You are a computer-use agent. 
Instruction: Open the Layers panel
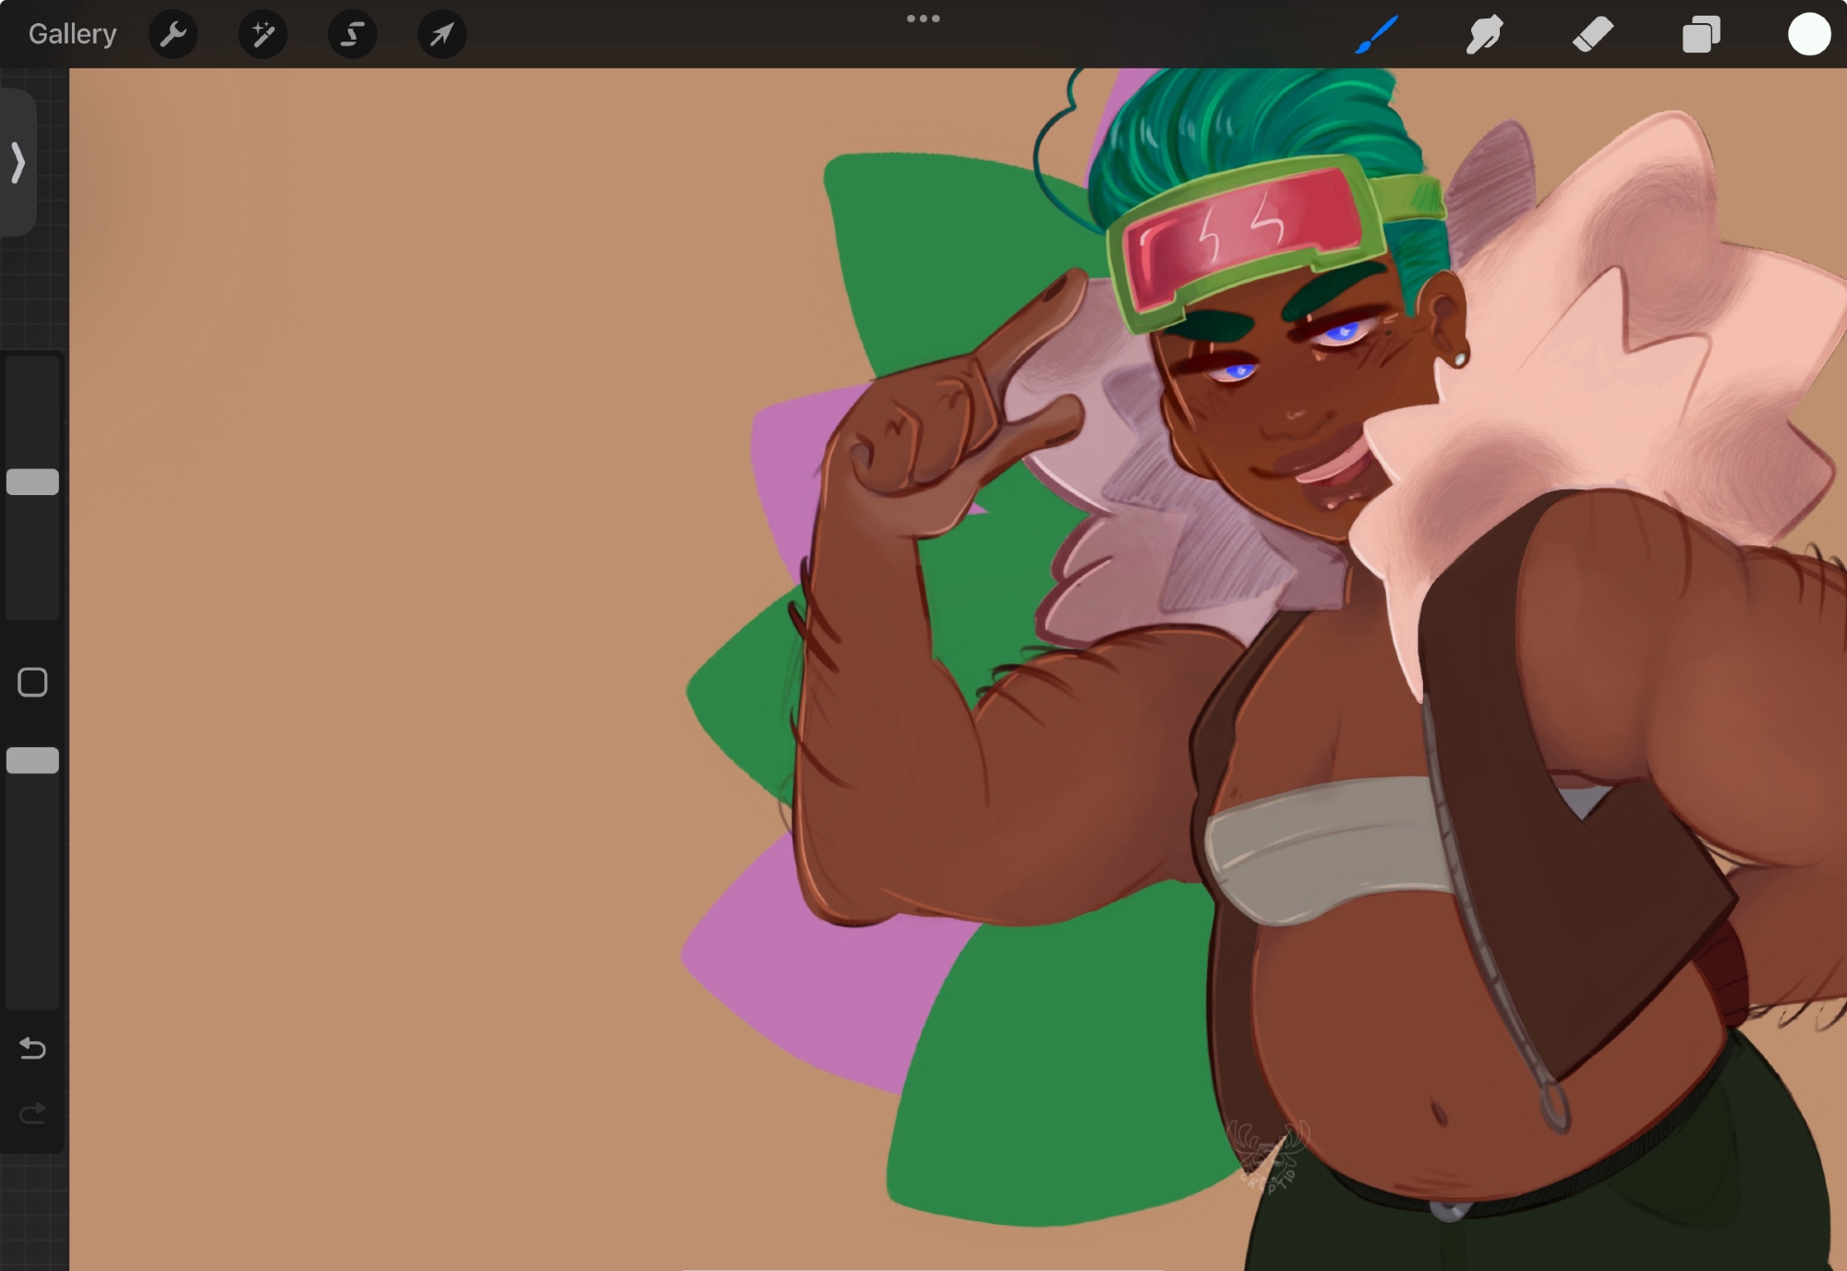tap(1700, 34)
